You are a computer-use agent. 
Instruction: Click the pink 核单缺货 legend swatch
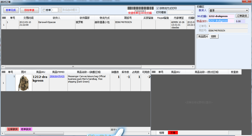pos(26,129)
